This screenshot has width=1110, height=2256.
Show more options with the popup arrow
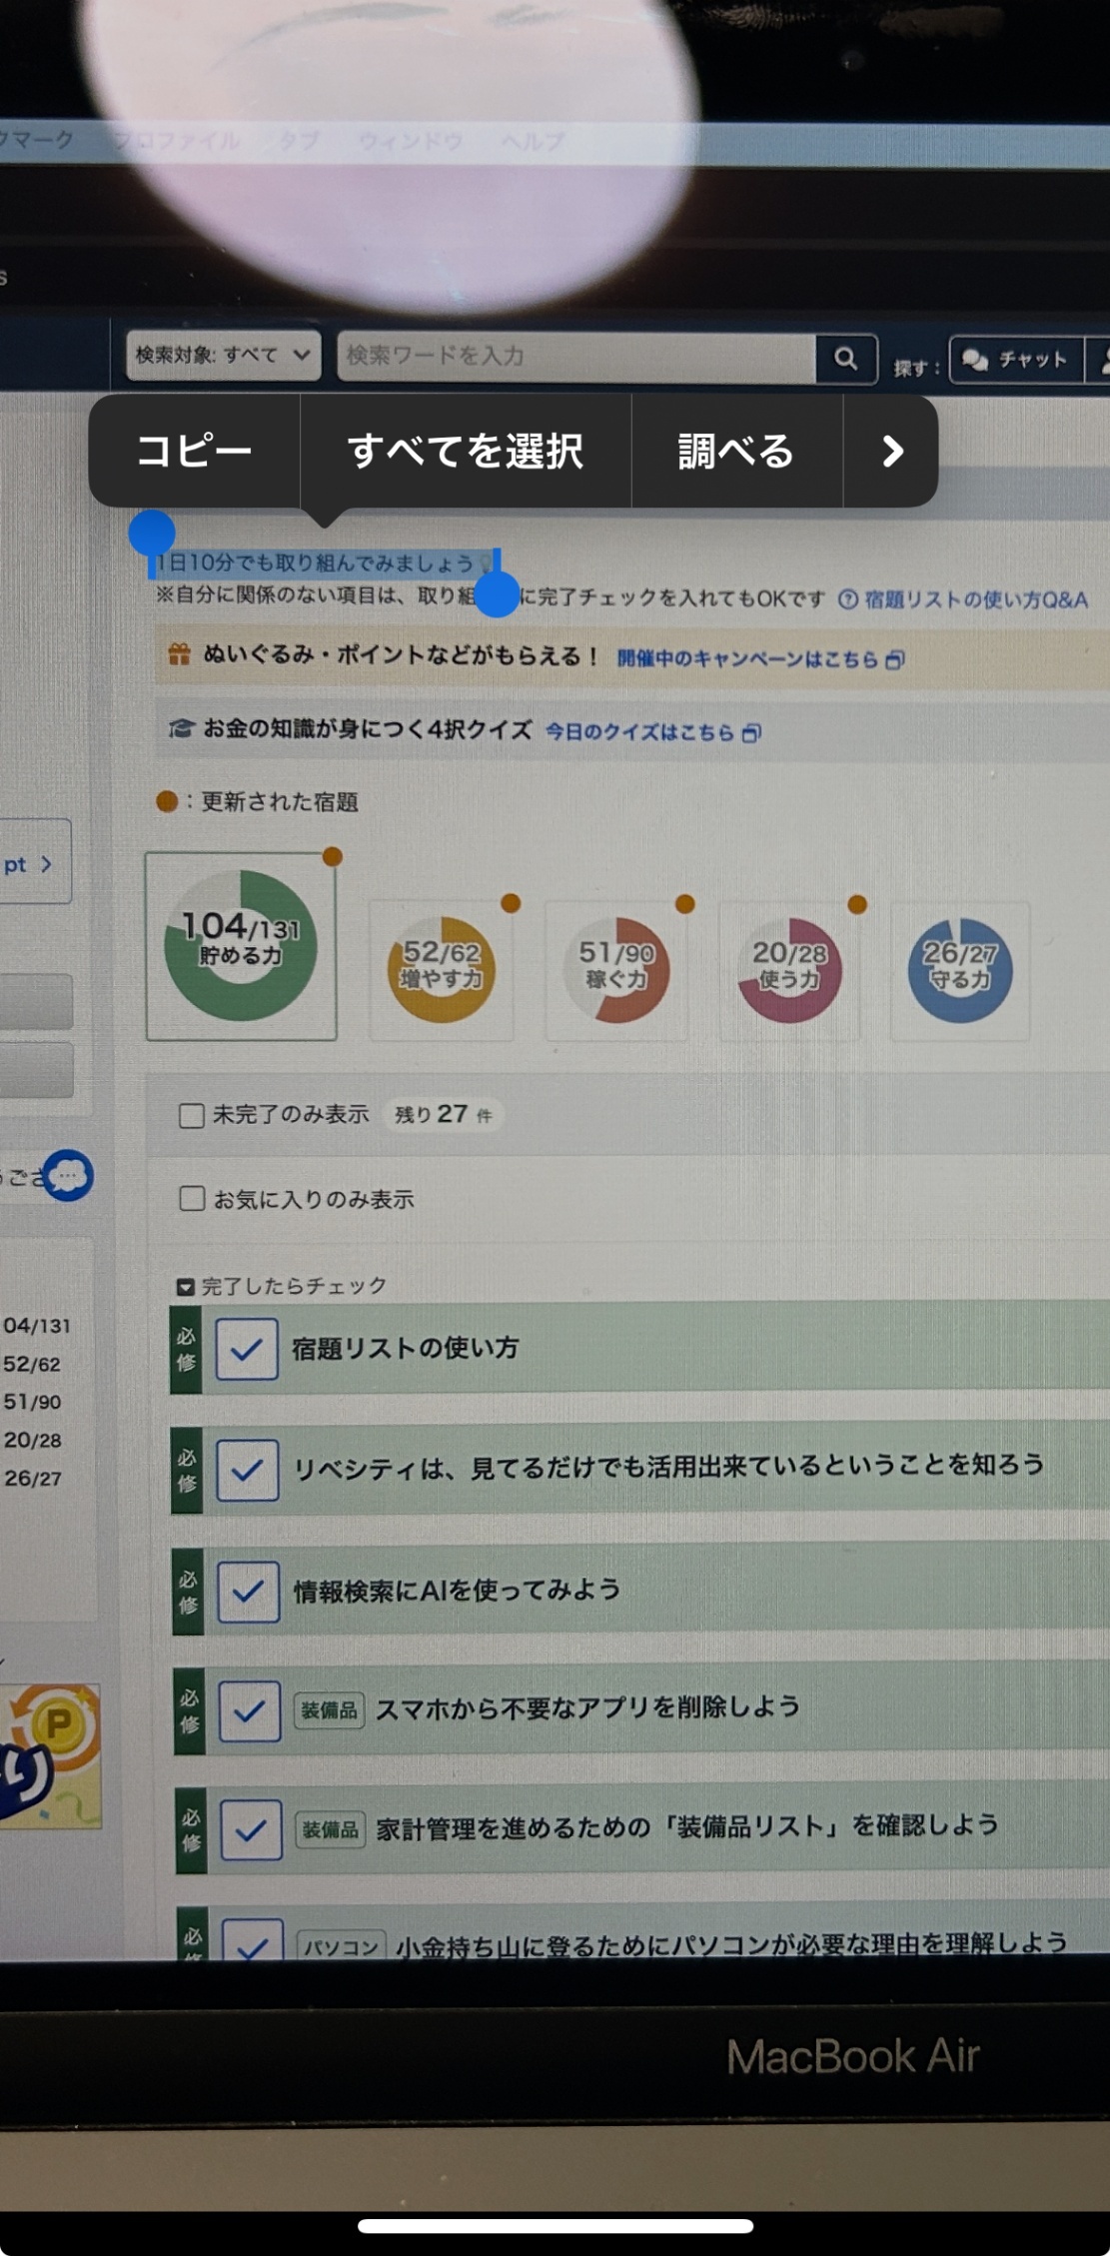[x=891, y=451]
